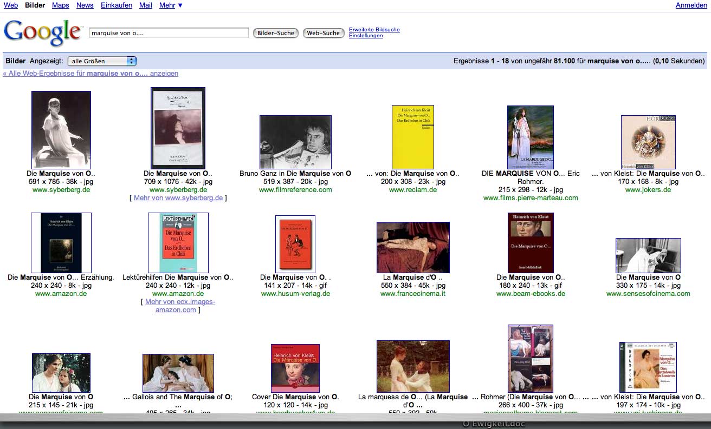The height and width of the screenshot is (429, 711).
Task: Open the Bruno Ganz black-and-white photo thumbnail
Action: (295, 142)
